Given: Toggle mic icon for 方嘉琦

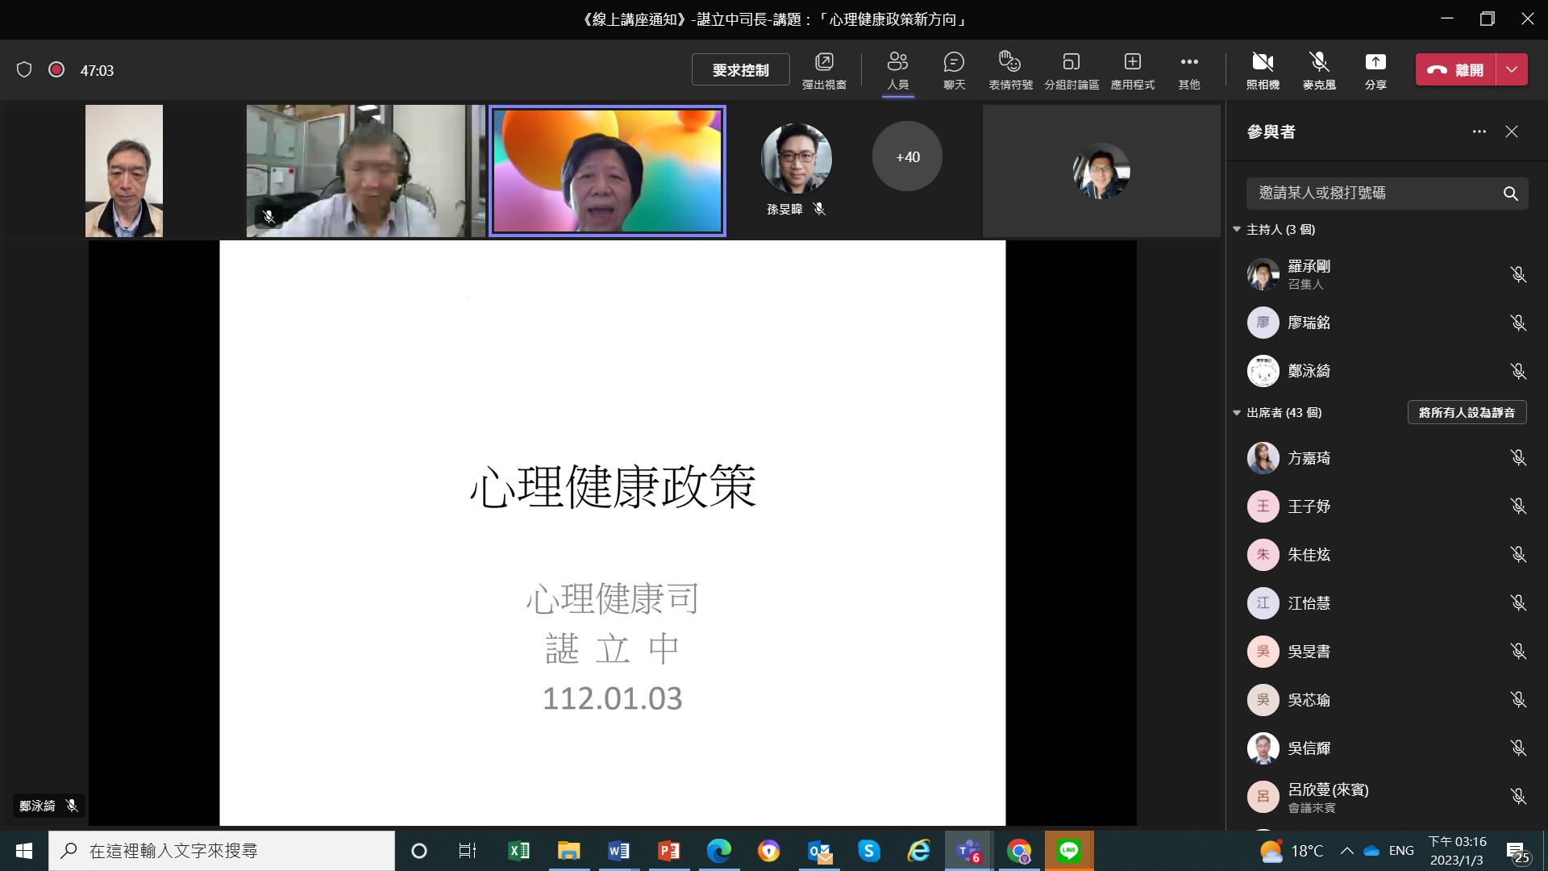Looking at the screenshot, I should (1518, 458).
